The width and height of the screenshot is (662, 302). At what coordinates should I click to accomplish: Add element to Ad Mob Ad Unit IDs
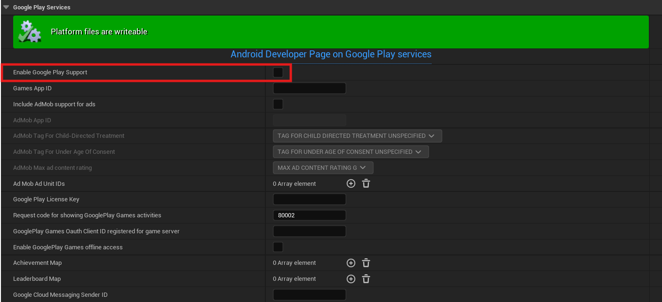(x=351, y=184)
